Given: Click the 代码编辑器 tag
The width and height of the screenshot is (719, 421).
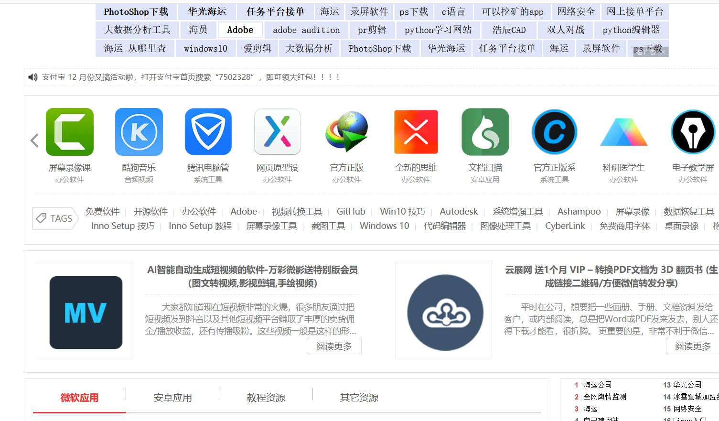Looking at the screenshot, I should (x=445, y=226).
